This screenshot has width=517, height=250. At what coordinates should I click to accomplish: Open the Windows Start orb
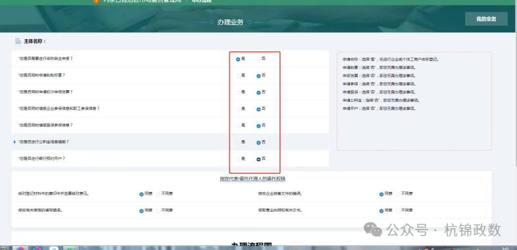click(3, 248)
